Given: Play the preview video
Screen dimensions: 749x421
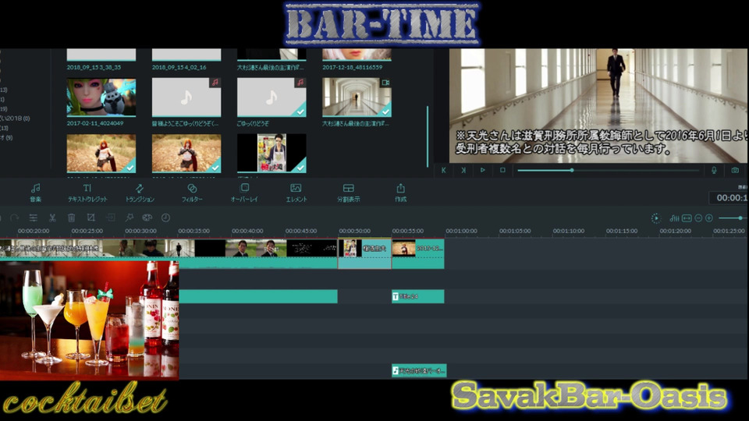Looking at the screenshot, I should click(x=482, y=170).
